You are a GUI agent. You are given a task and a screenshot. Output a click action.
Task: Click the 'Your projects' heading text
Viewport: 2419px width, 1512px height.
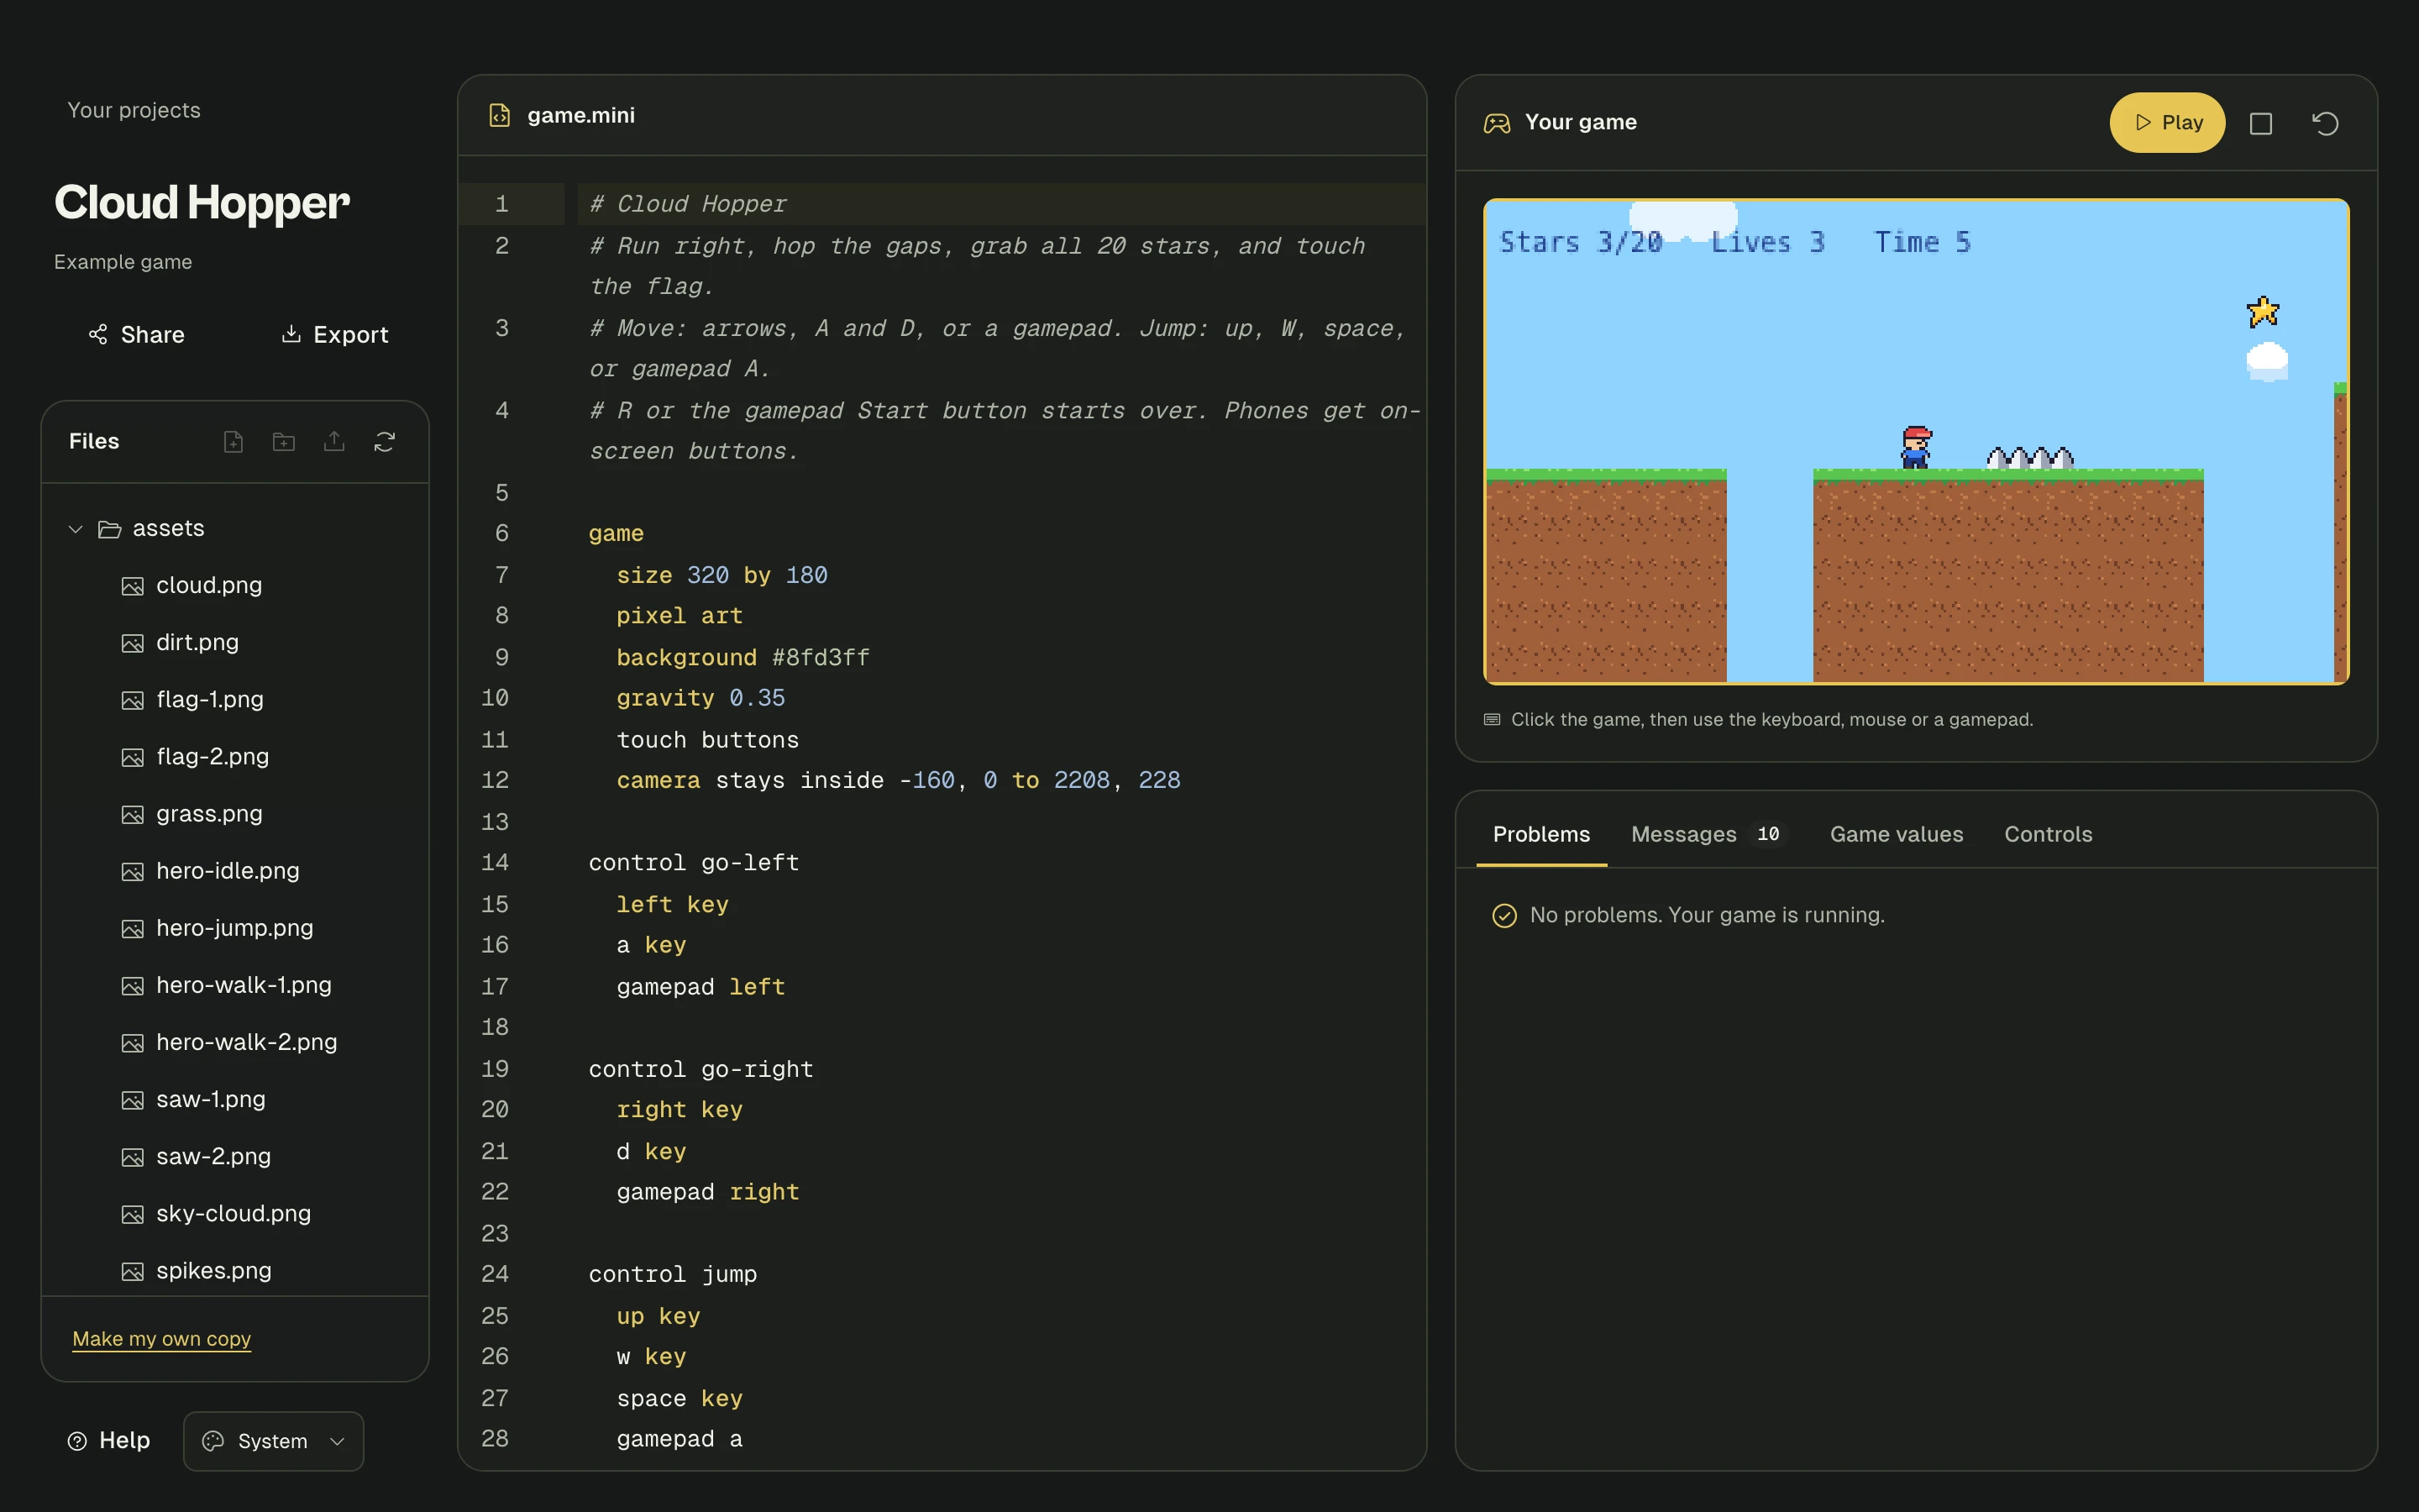tap(134, 110)
